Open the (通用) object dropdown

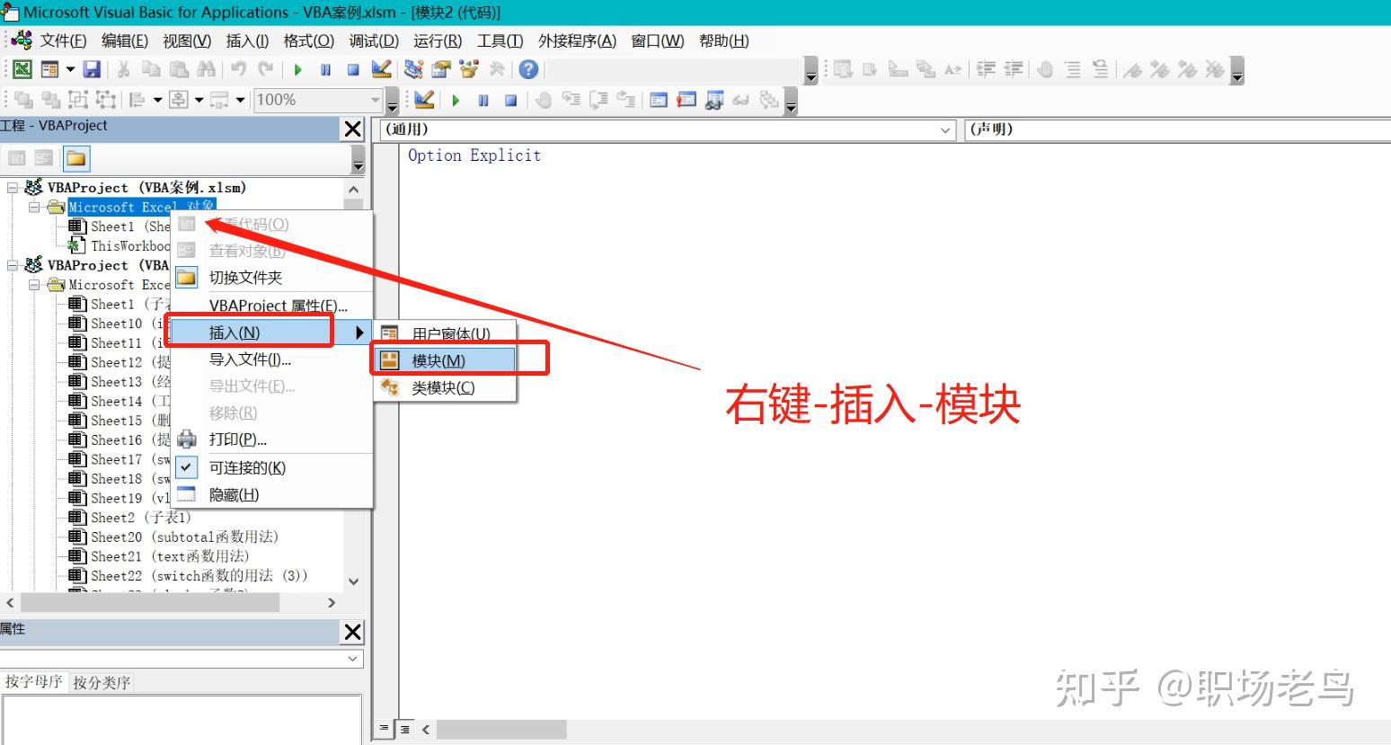[x=944, y=130]
